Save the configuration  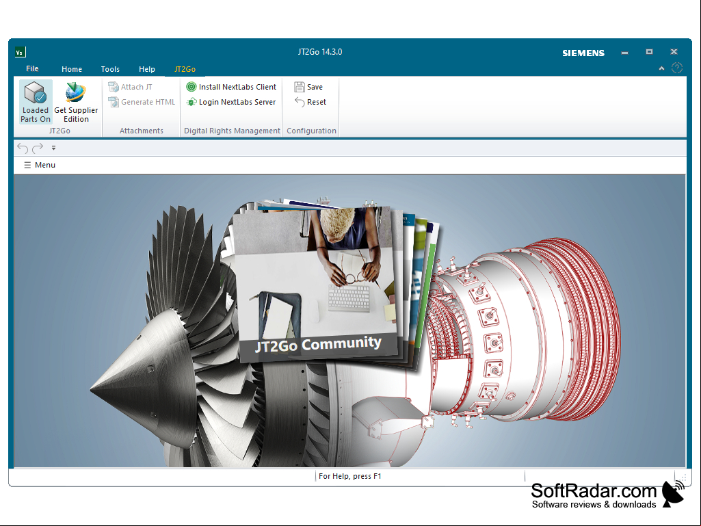(x=308, y=87)
